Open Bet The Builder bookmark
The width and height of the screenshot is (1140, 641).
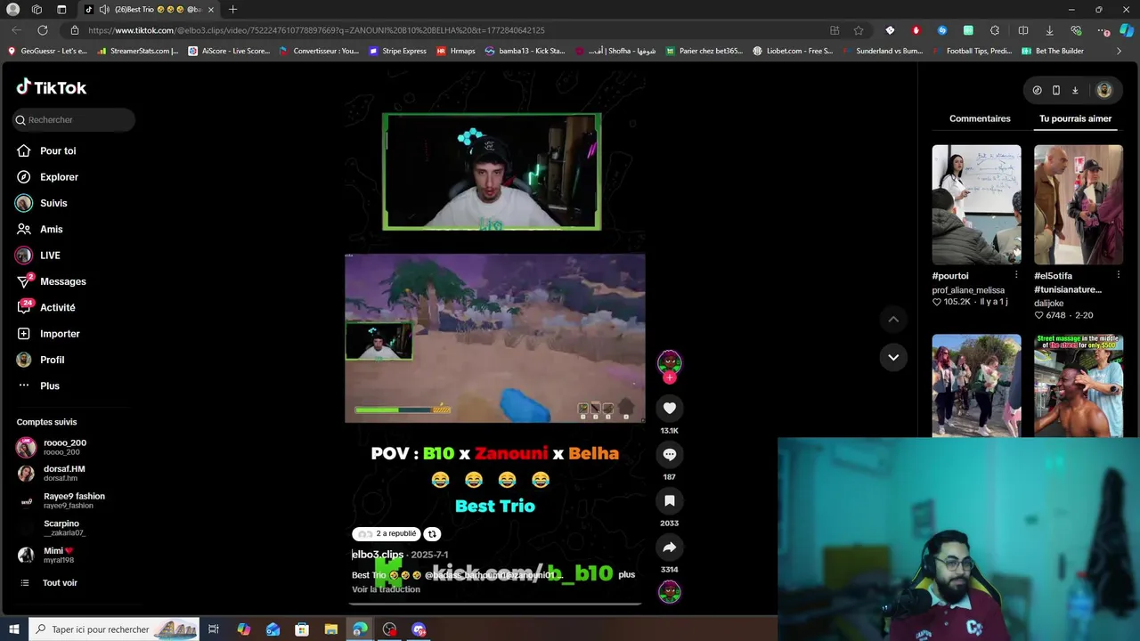tap(1054, 51)
